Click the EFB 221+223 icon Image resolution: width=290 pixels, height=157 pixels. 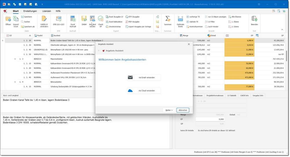[x=59, y=21]
